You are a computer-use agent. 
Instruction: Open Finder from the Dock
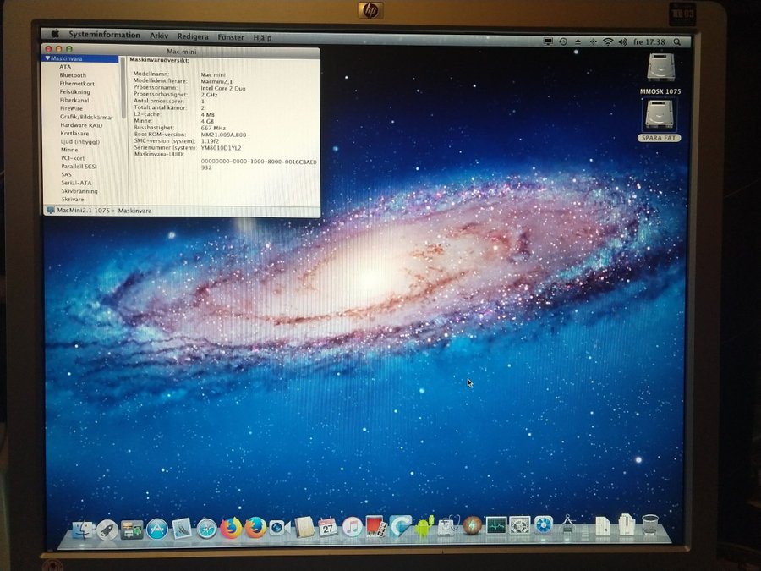coord(83,530)
